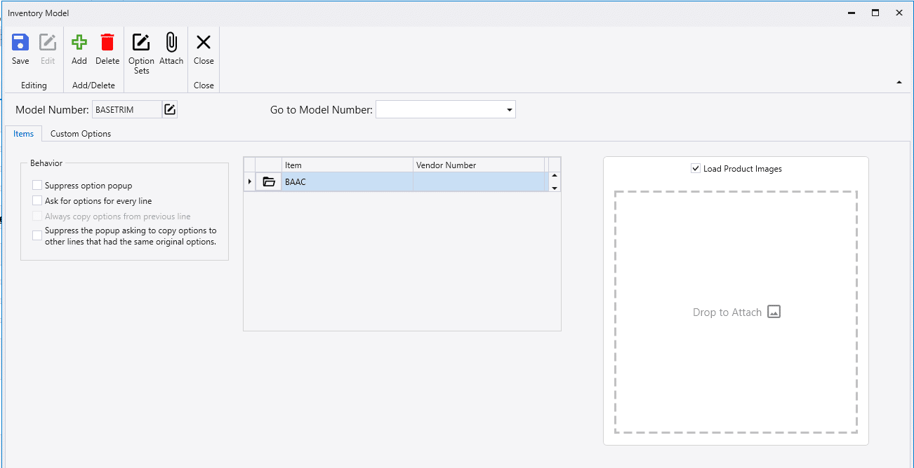Click the grayed-out Edit button

click(x=47, y=49)
